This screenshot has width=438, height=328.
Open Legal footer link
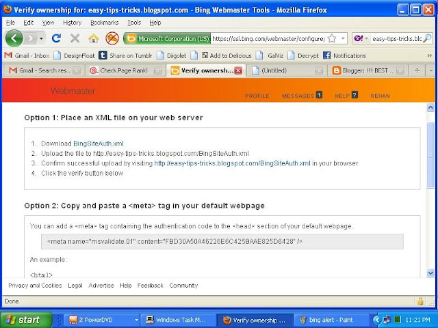[x=75, y=286]
